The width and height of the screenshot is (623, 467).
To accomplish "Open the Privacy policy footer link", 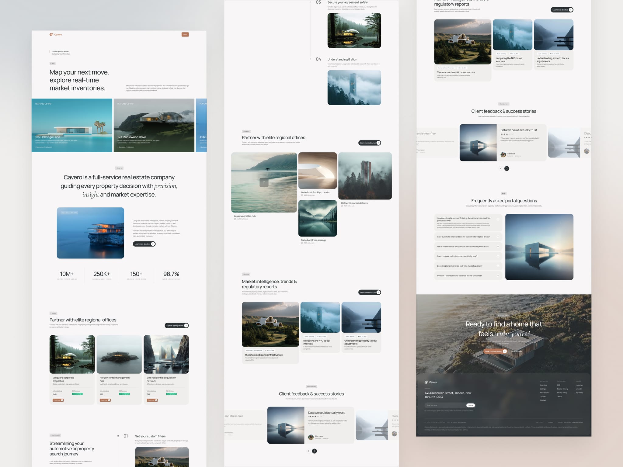I will pos(562,393).
